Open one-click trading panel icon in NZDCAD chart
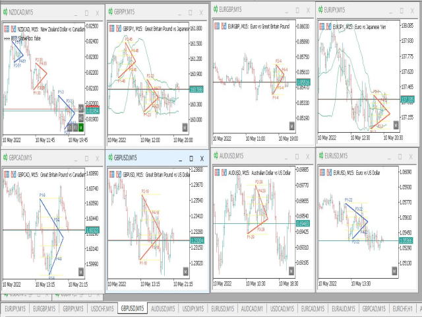The height and width of the screenshot is (317, 422). [7, 29]
